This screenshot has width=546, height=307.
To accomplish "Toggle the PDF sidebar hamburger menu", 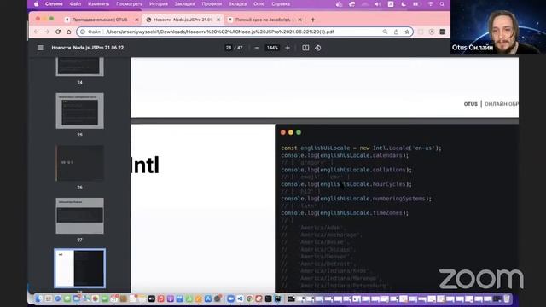I will point(40,48).
